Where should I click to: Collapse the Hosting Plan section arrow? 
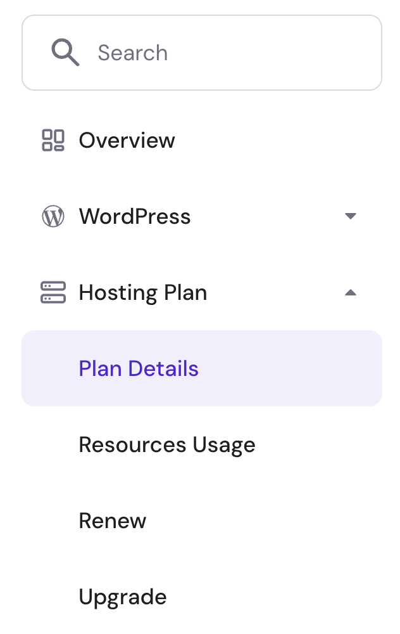[351, 293]
